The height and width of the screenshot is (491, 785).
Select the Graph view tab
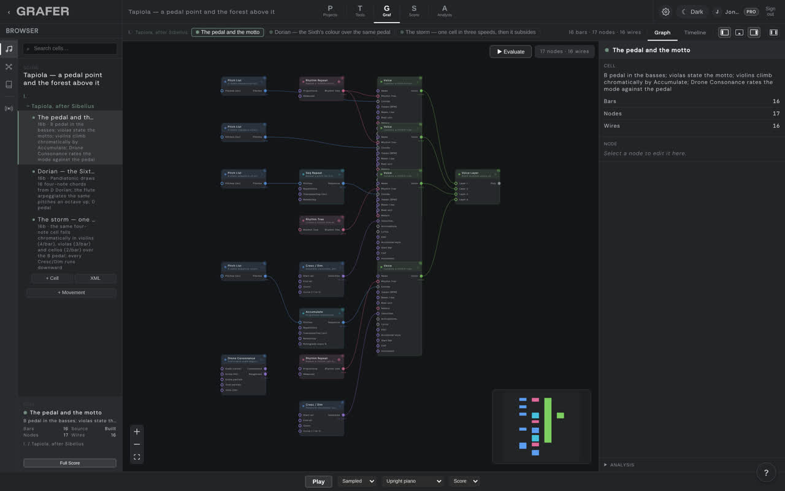coord(662,33)
